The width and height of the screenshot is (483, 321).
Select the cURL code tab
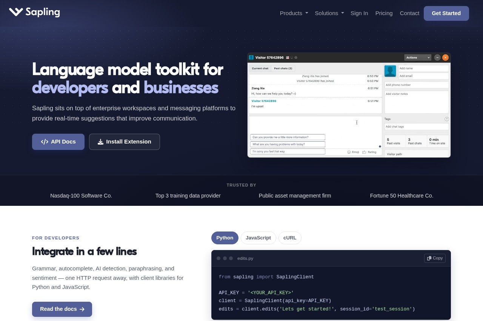[290, 238]
